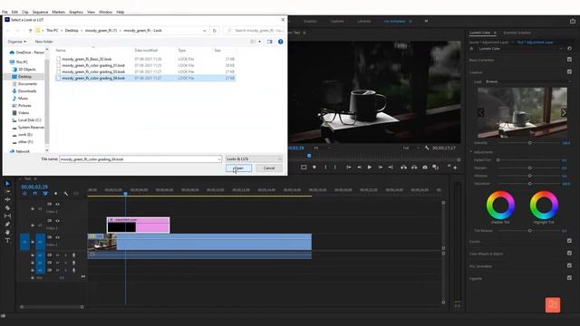Go to Out point in program monitor
580x326 pixels.
click(391, 168)
